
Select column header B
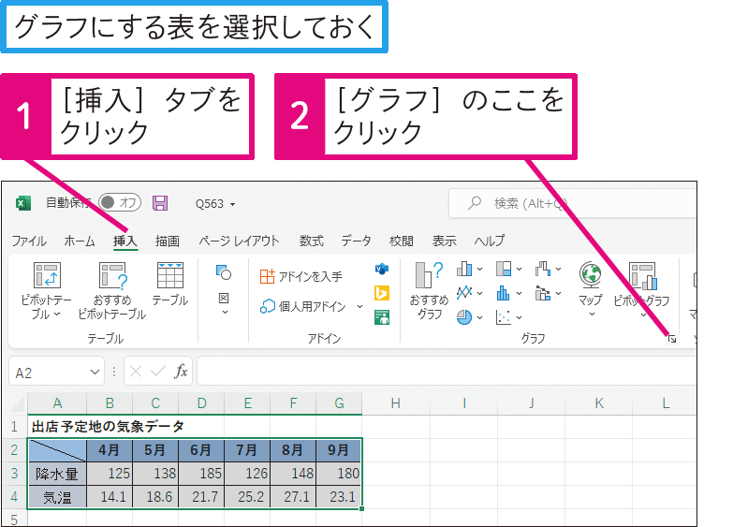pos(110,403)
